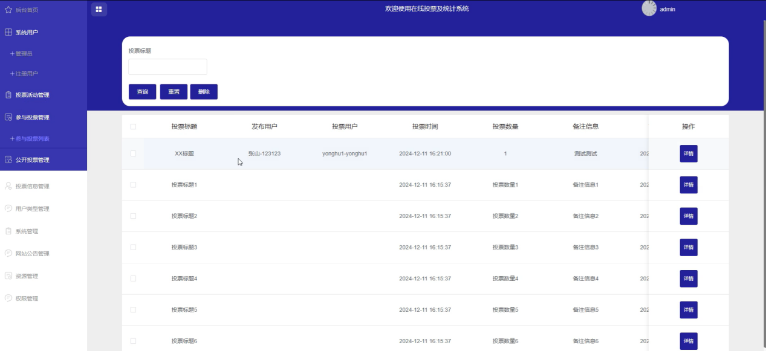
Task: Click the 查询 search button
Action: pyautogui.click(x=143, y=92)
